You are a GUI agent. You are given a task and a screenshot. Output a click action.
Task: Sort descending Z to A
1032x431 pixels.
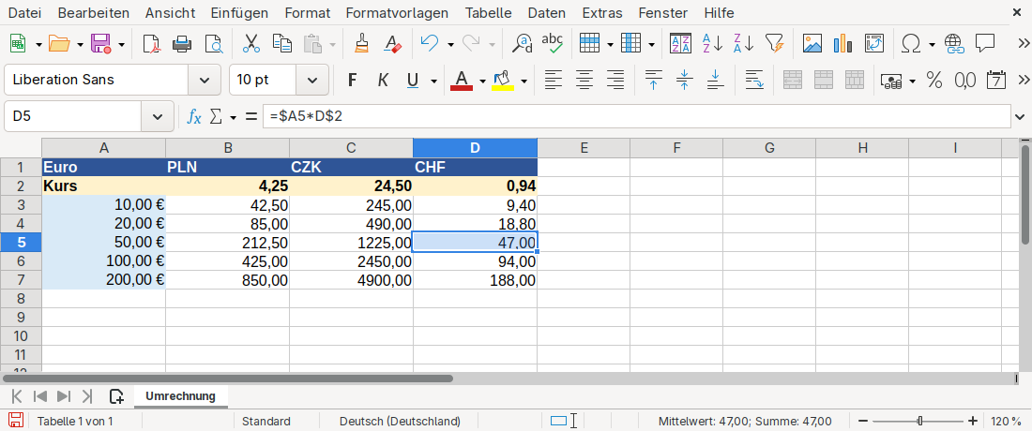tap(744, 44)
